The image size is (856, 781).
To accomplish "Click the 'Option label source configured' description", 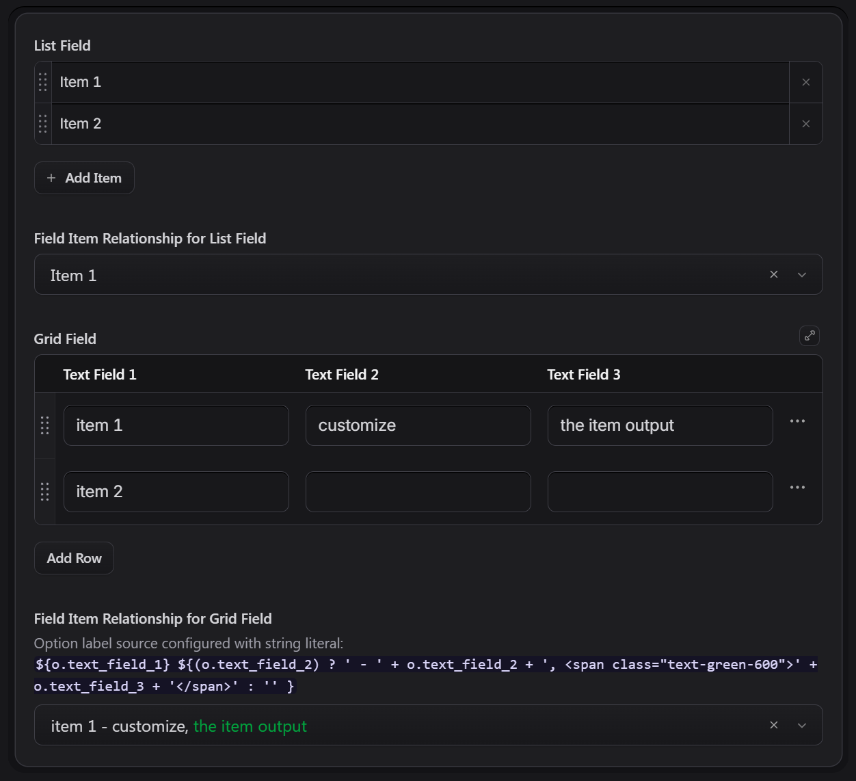I will pyautogui.click(x=189, y=644).
